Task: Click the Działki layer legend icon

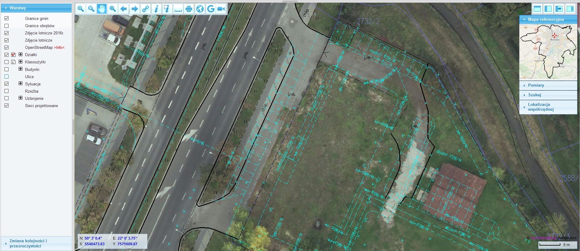Action: pos(13,55)
